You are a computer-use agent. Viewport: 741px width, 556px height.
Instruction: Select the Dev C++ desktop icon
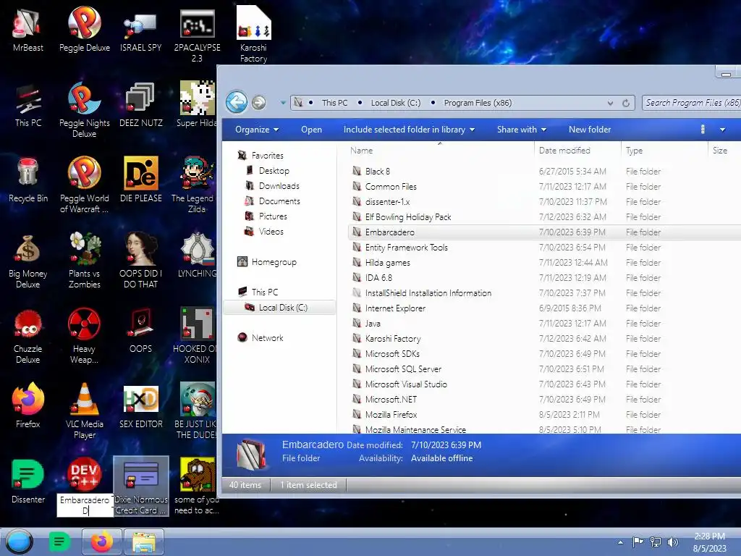pyautogui.click(x=84, y=474)
